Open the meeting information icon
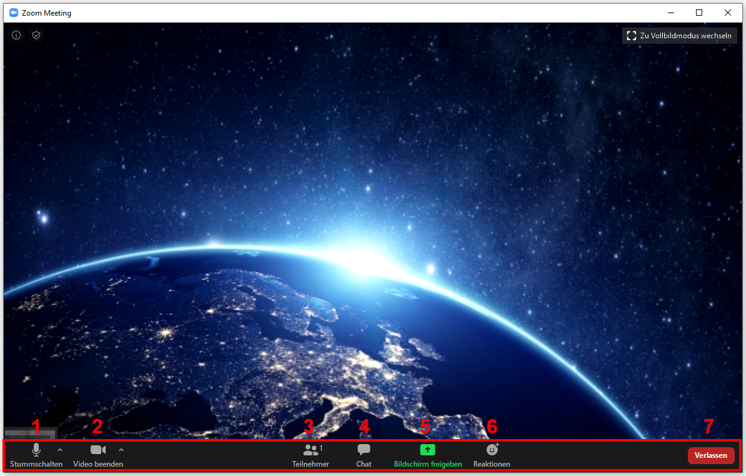746x476 pixels. (x=16, y=36)
